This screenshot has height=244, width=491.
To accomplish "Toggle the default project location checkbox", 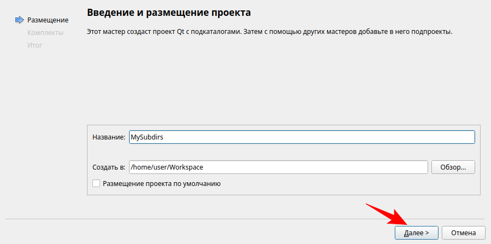I will pos(96,184).
